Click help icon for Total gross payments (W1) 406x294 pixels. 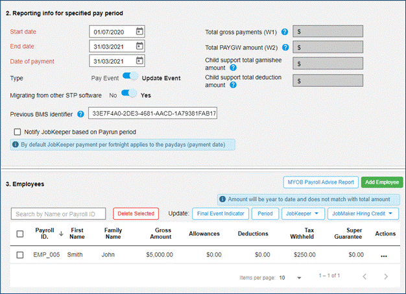tap(285, 31)
